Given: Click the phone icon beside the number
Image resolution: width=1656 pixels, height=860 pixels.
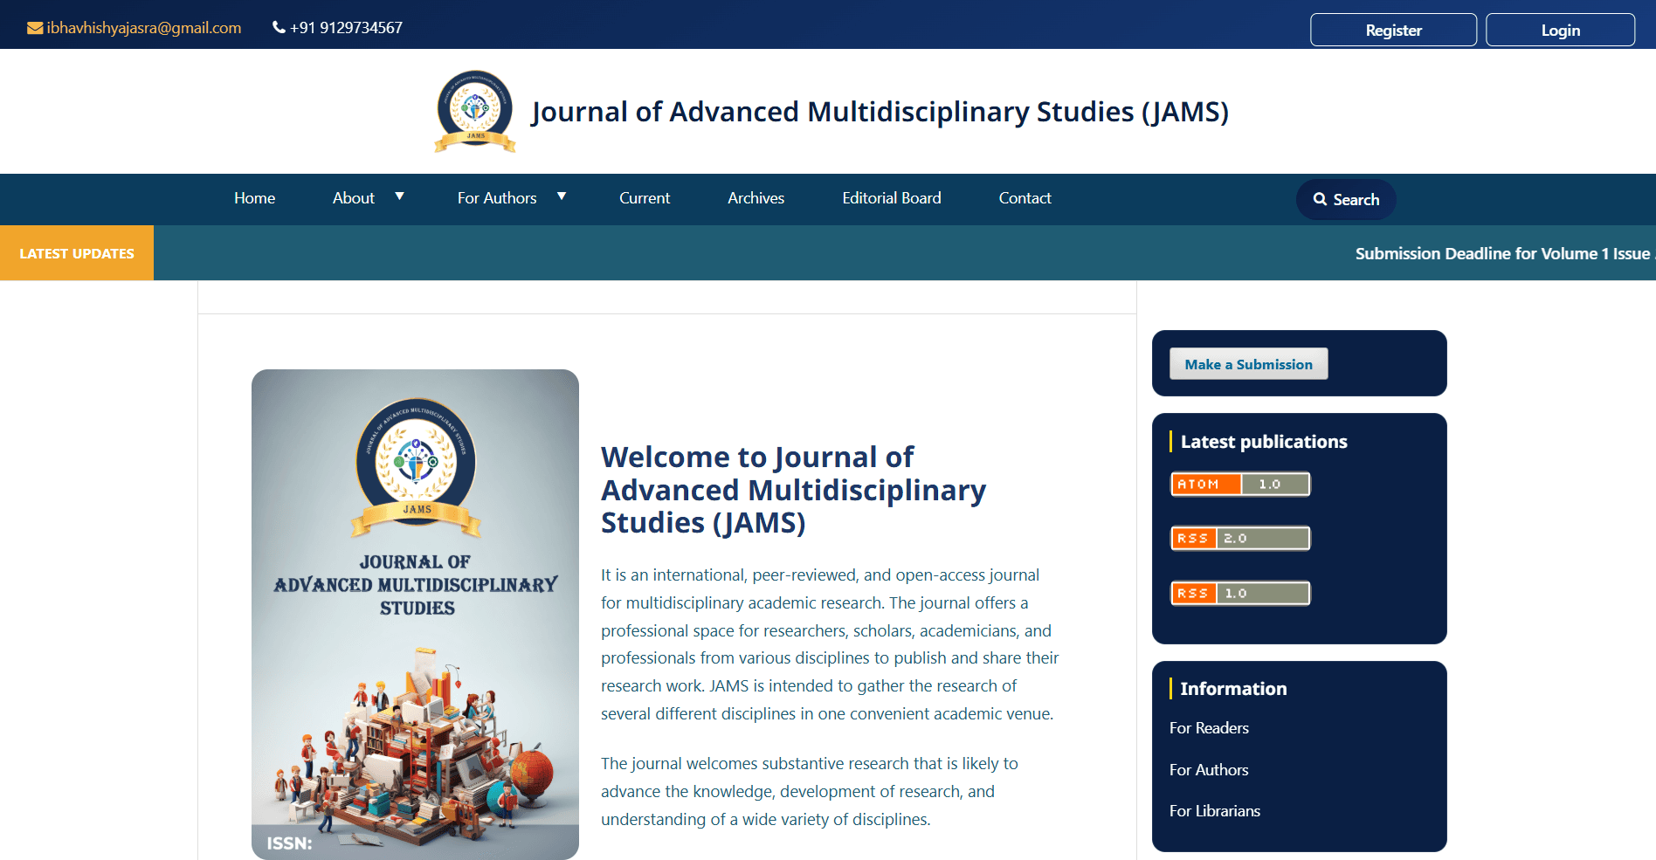Looking at the screenshot, I should tap(279, 27).
